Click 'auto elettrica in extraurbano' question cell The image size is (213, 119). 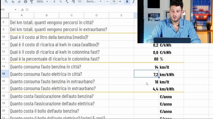(53, 89)
